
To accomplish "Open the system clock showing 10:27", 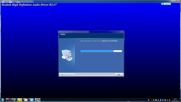I will (x=175, y=100).
